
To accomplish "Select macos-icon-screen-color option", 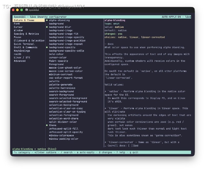I will (66, 71).
